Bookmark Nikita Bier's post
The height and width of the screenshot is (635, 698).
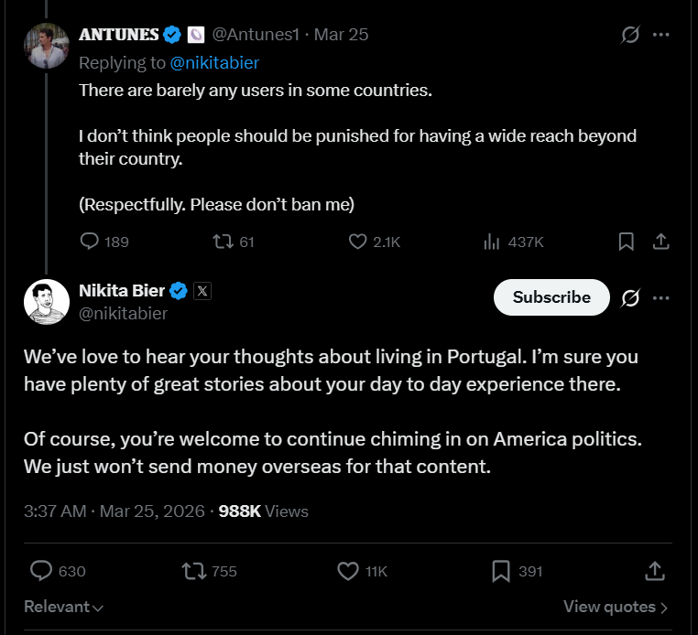click(501, 571)
